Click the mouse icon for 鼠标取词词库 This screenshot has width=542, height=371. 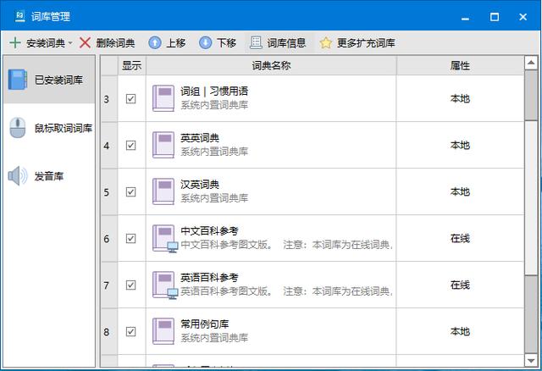[17, 128]
